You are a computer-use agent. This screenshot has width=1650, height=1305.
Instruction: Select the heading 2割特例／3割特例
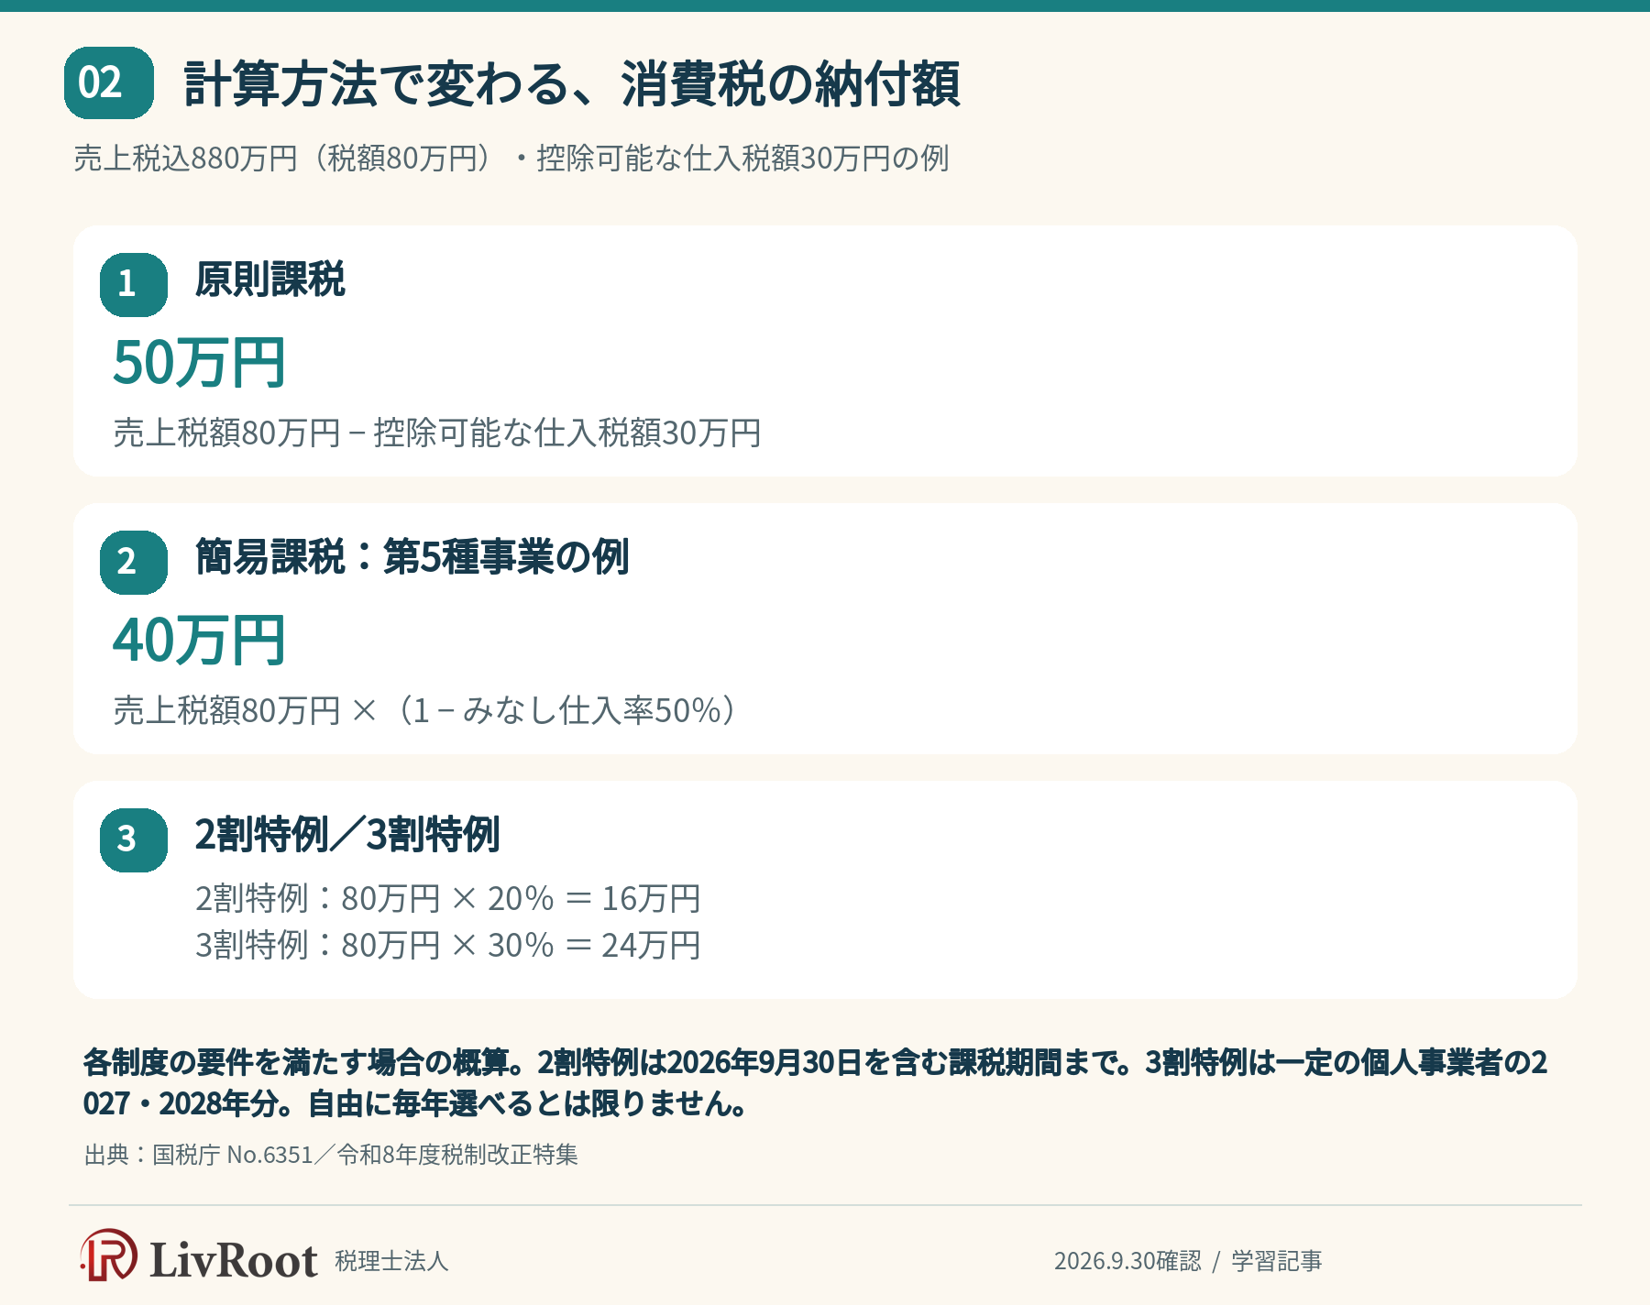(347, 834)
